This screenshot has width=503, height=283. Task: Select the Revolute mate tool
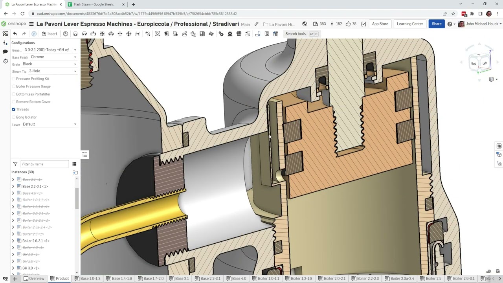[x=84, y=34]
